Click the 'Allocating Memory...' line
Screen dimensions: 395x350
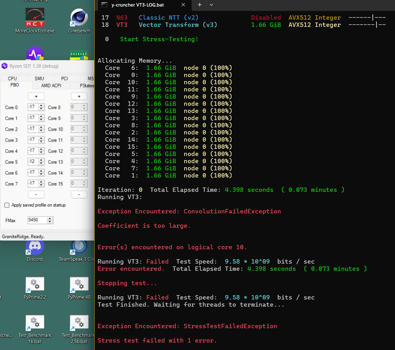135,61
